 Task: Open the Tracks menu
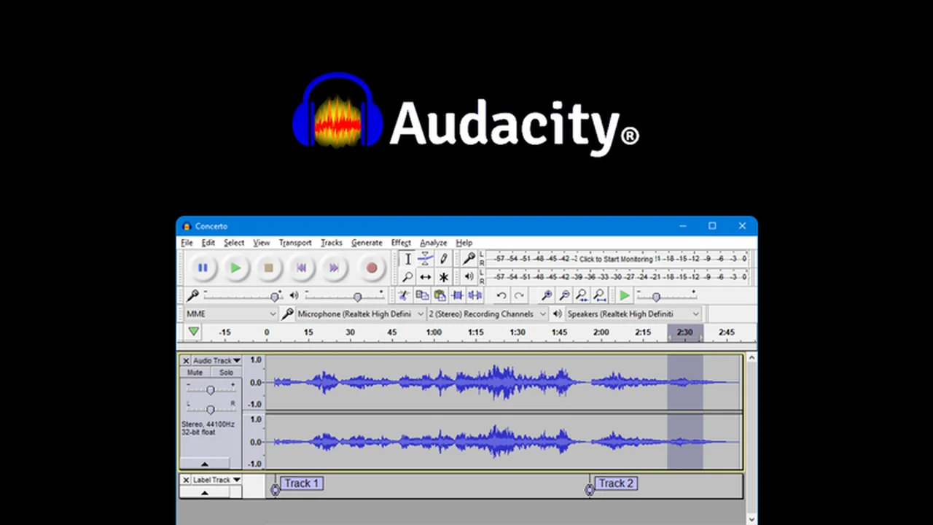click(x=332, y=243)
